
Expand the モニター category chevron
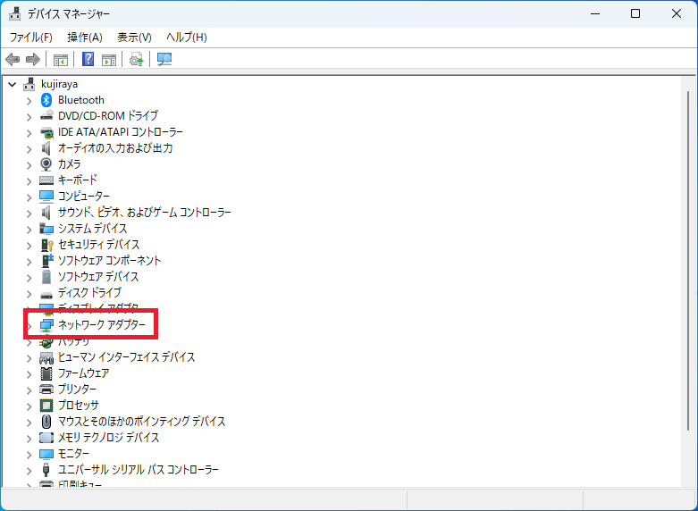(29, 455)
